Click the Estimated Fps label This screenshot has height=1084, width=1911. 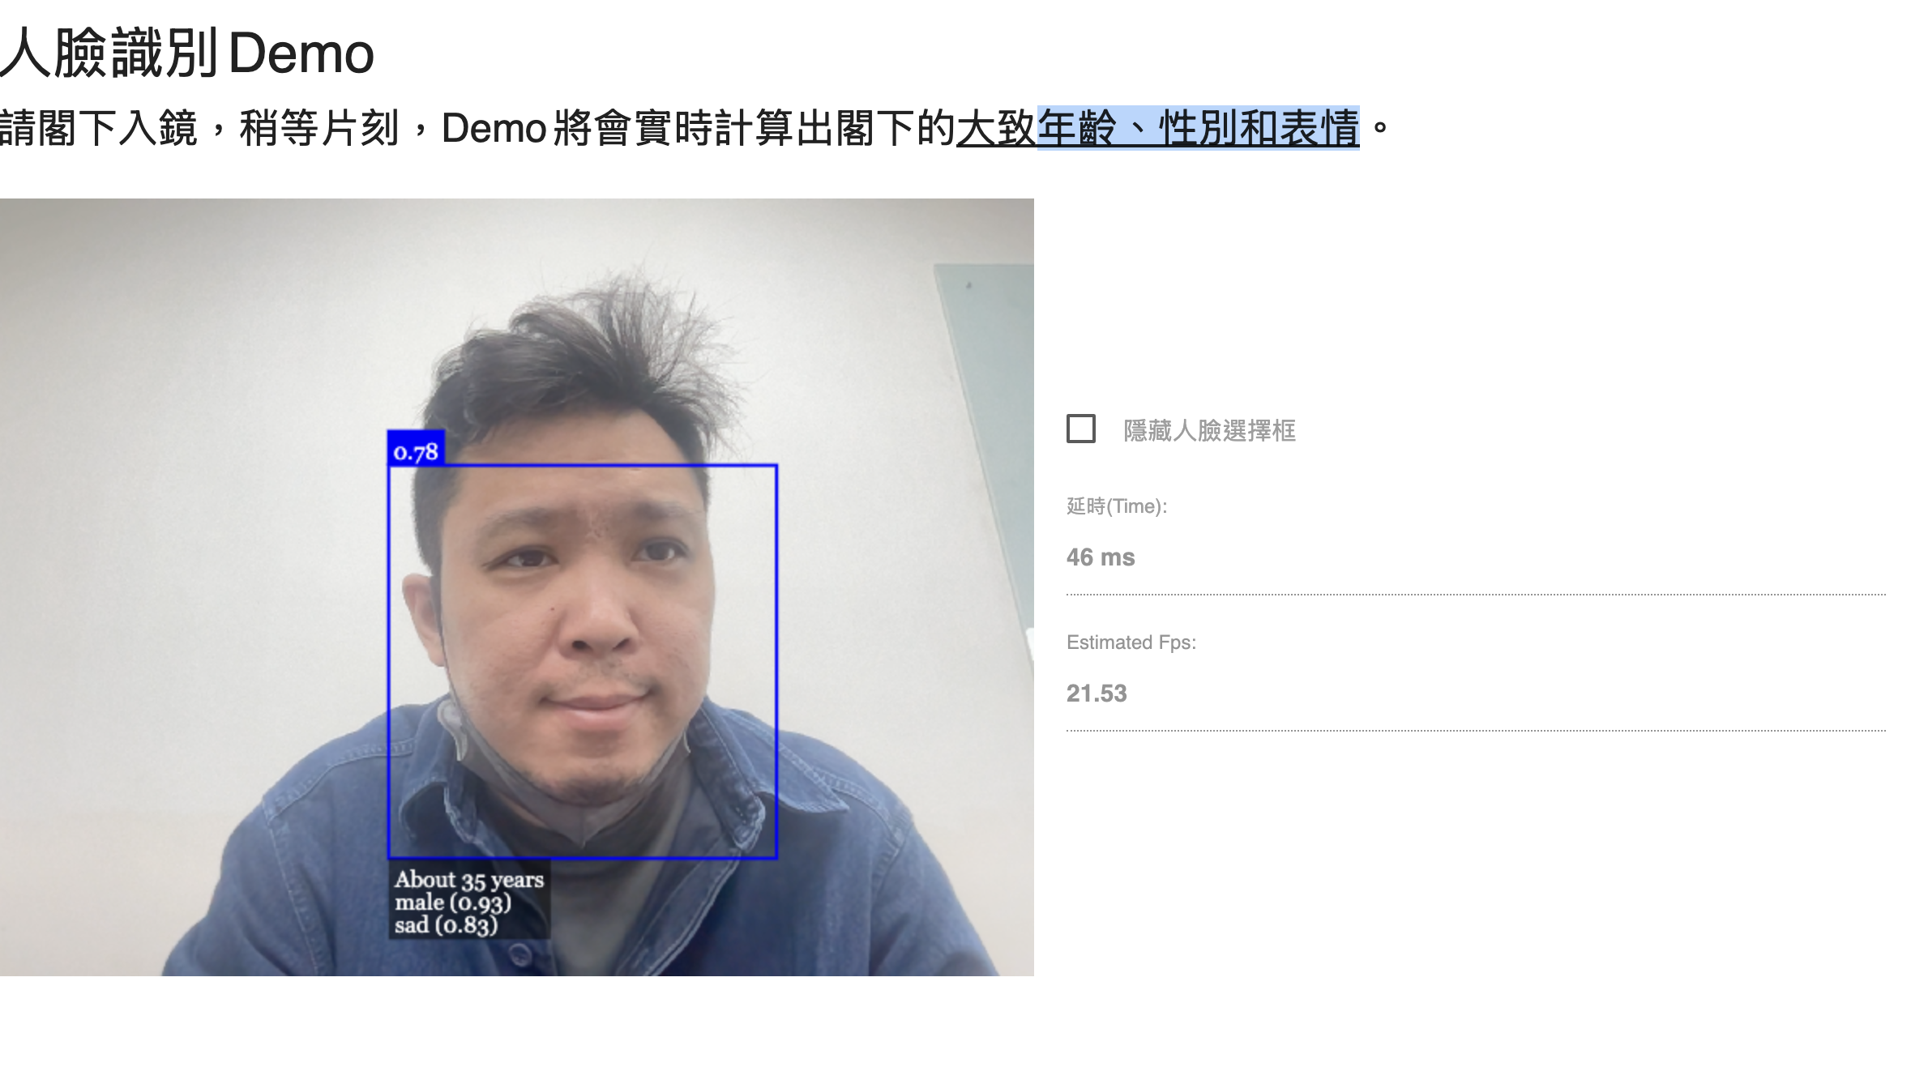1131,642
